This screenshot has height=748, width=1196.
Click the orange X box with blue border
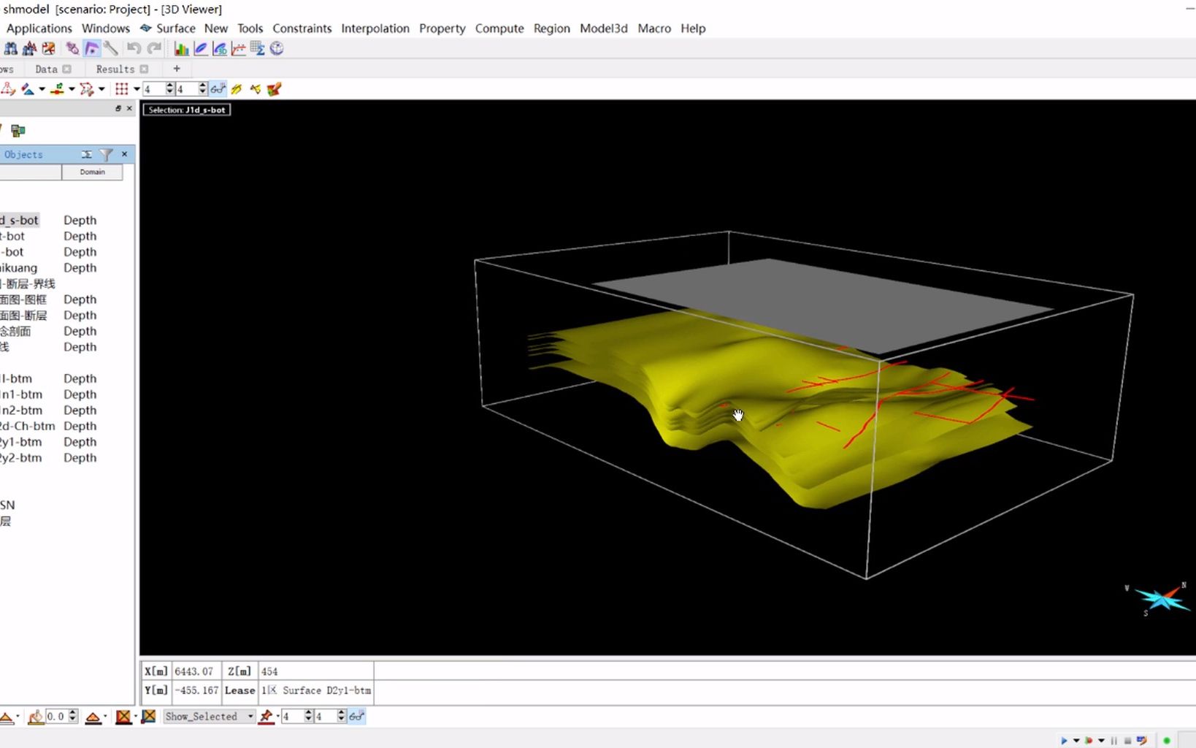(148, 717)
